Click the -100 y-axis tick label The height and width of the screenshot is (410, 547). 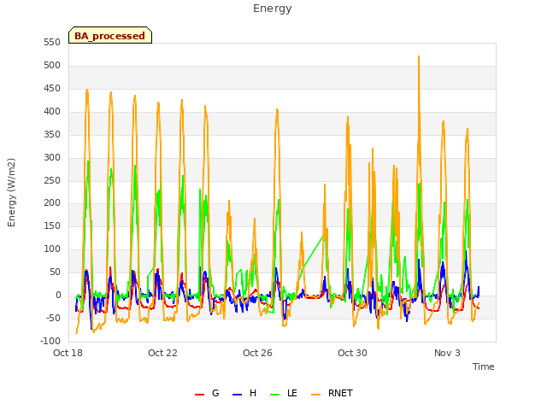50,341
